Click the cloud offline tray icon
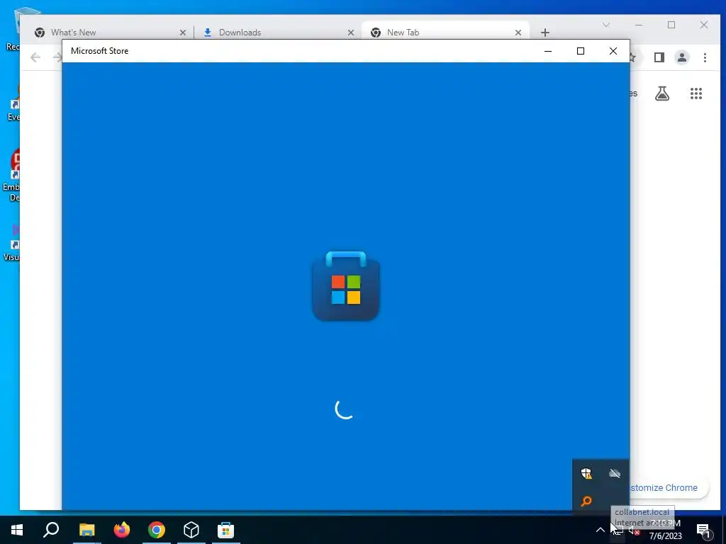The height and width of the screenshot is (544, 726). [615, 473]
